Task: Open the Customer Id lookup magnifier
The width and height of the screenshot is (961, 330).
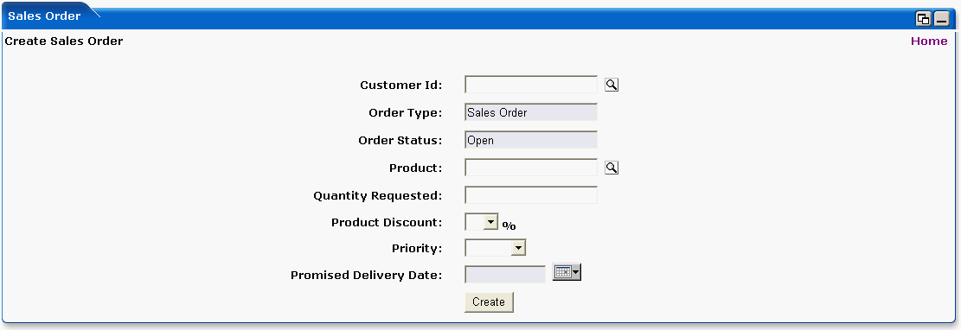Action: pyautogui.click(x=611, y=85)
